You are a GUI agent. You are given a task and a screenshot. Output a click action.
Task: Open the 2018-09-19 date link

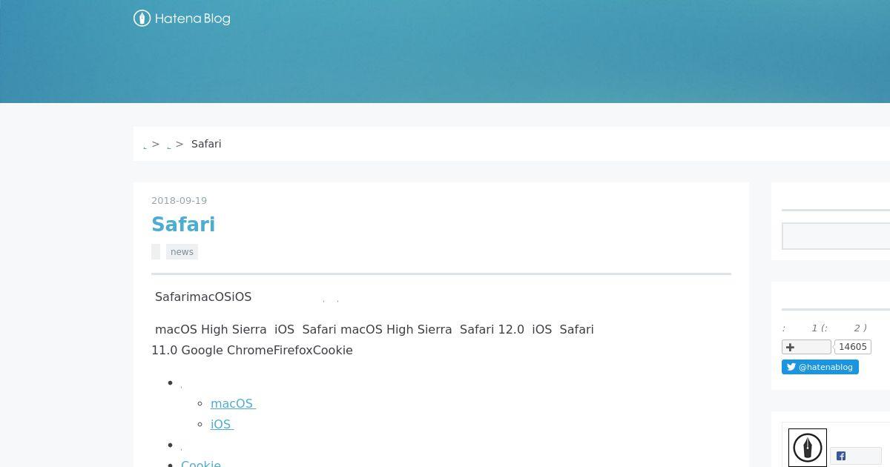[x=179, y=201]
